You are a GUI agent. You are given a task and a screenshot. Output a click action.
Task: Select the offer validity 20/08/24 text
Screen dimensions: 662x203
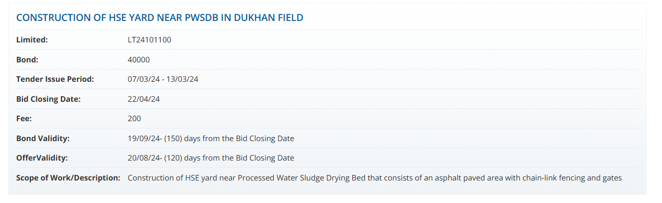coord(144,158)
